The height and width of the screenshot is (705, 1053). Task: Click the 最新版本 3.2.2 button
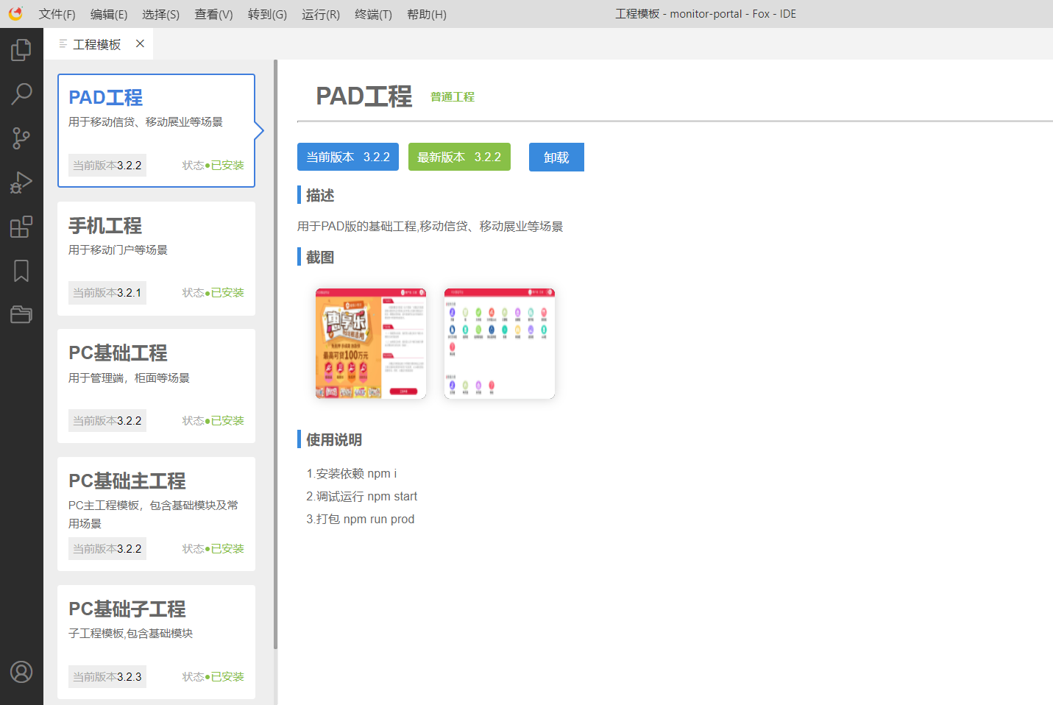pyautogui.click(x=459, y=157)
